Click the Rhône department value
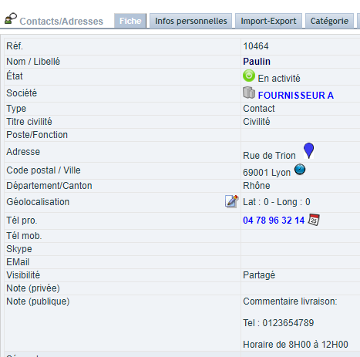 click(257, 186)
